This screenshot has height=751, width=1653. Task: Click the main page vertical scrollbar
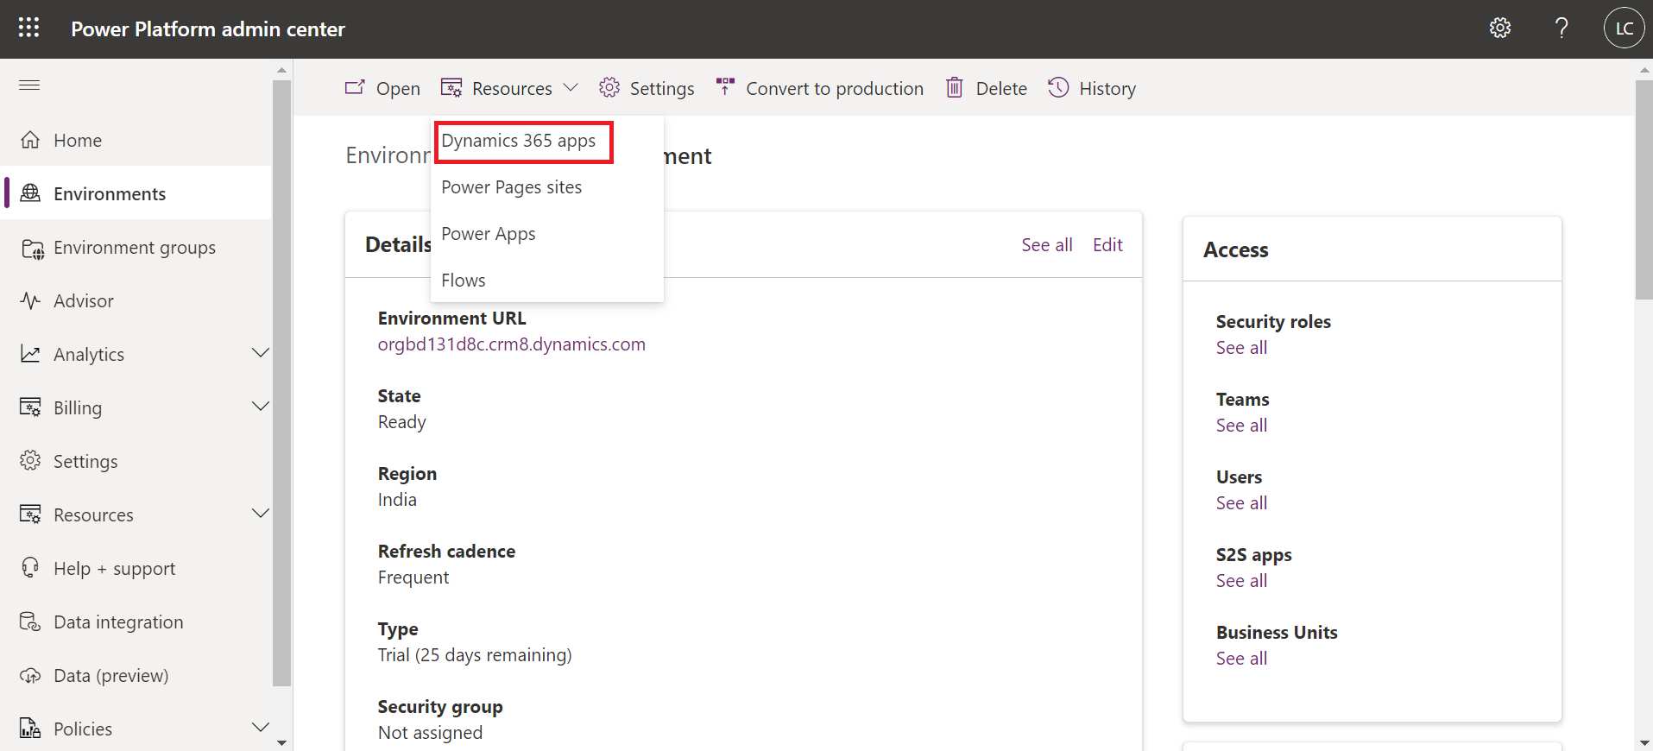(x=1644, y=190)
